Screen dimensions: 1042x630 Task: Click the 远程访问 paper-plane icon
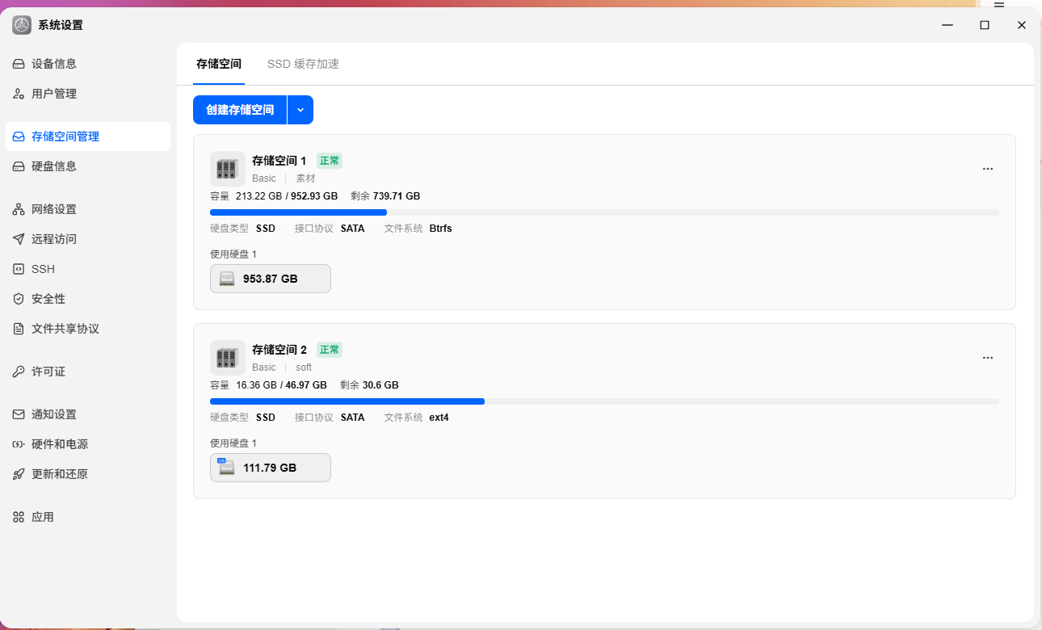pyautogui.click(x=19, y=239)
